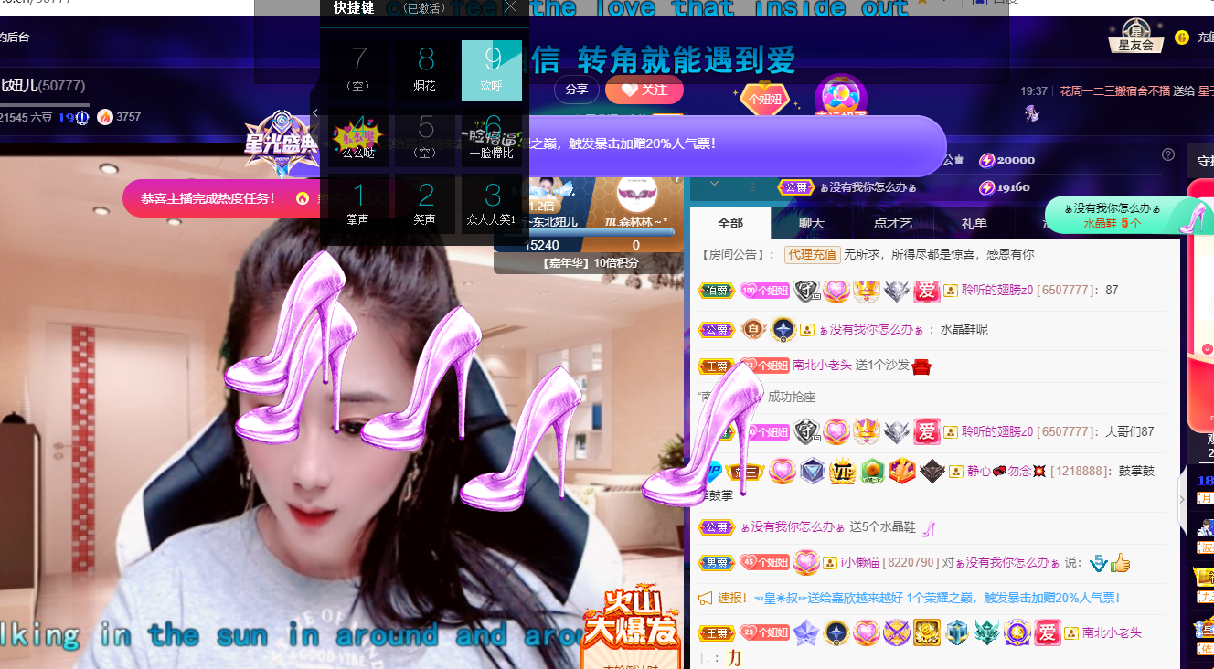This screenshot has height=669, width=1214.
Task: Click the thumbs-up emoji in i小懒猫 message
Action: click(1120, 563)
